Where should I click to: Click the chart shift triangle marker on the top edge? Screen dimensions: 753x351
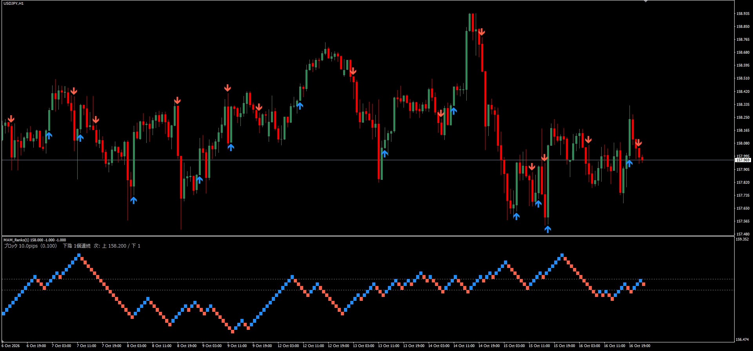(x=646, y=1)
